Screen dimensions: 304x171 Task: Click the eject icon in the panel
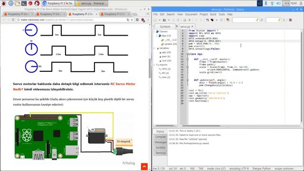click(x=301, y=3)
